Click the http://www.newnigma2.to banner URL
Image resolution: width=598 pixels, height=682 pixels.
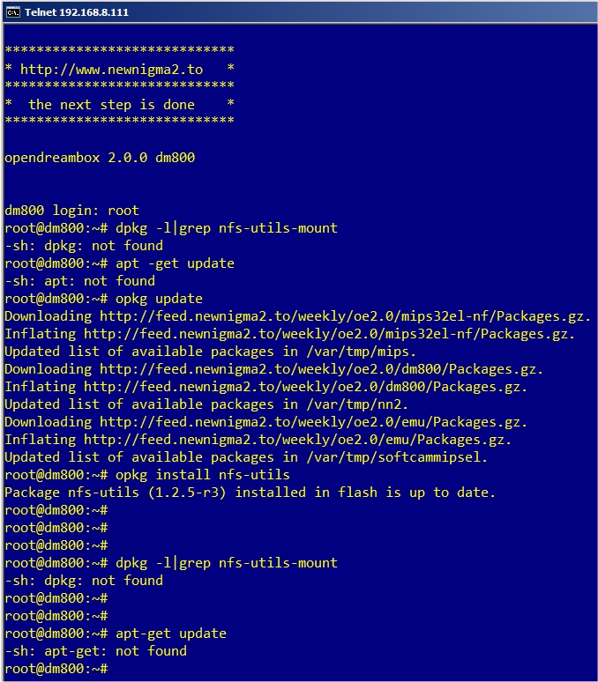[x=111, y=70]
